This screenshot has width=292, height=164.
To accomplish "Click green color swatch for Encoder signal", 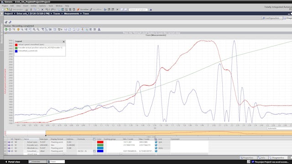I will [x=100, y=145].
